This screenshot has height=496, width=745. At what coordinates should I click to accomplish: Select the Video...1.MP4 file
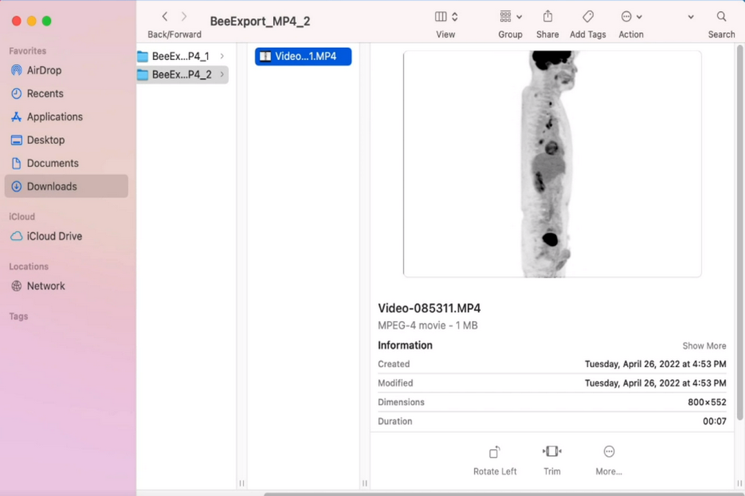304,56
